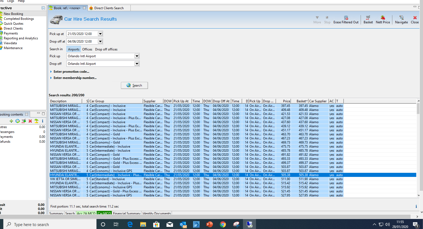Sort results by the Description column header

click(65, 101)
